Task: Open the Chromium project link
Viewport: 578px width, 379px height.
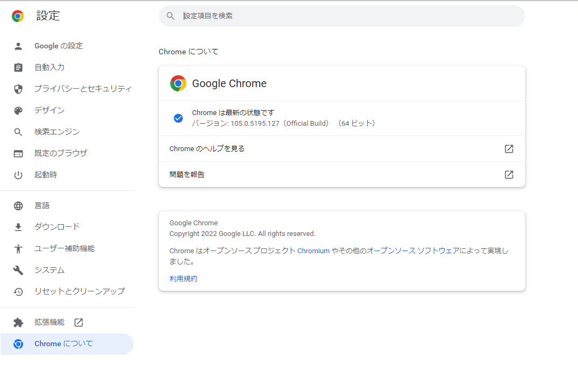Action: pos(314,251)
